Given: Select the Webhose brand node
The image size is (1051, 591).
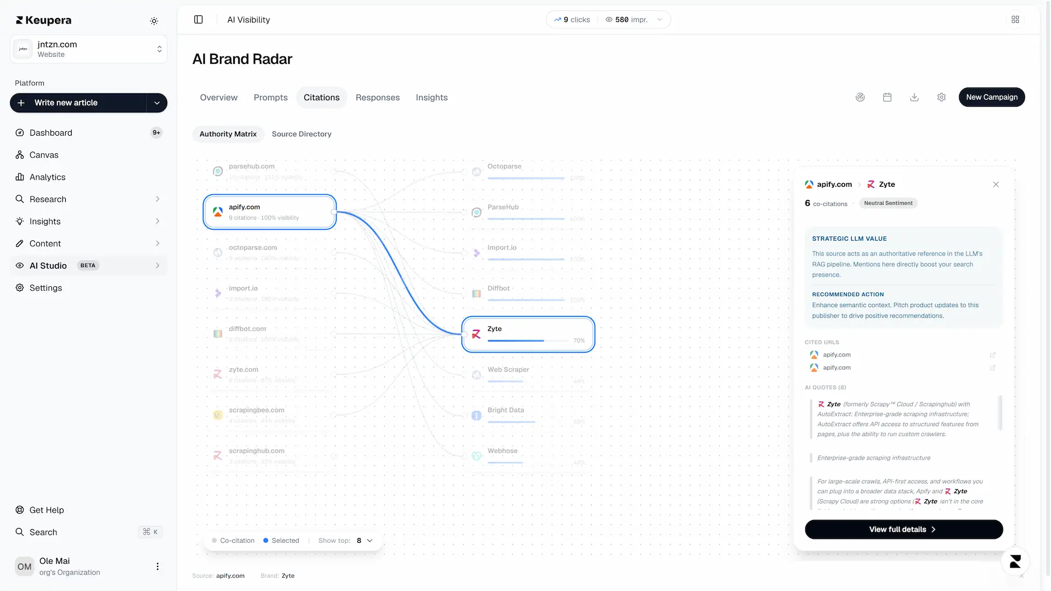Looking at the screenshot, I should tap(528, 456).
